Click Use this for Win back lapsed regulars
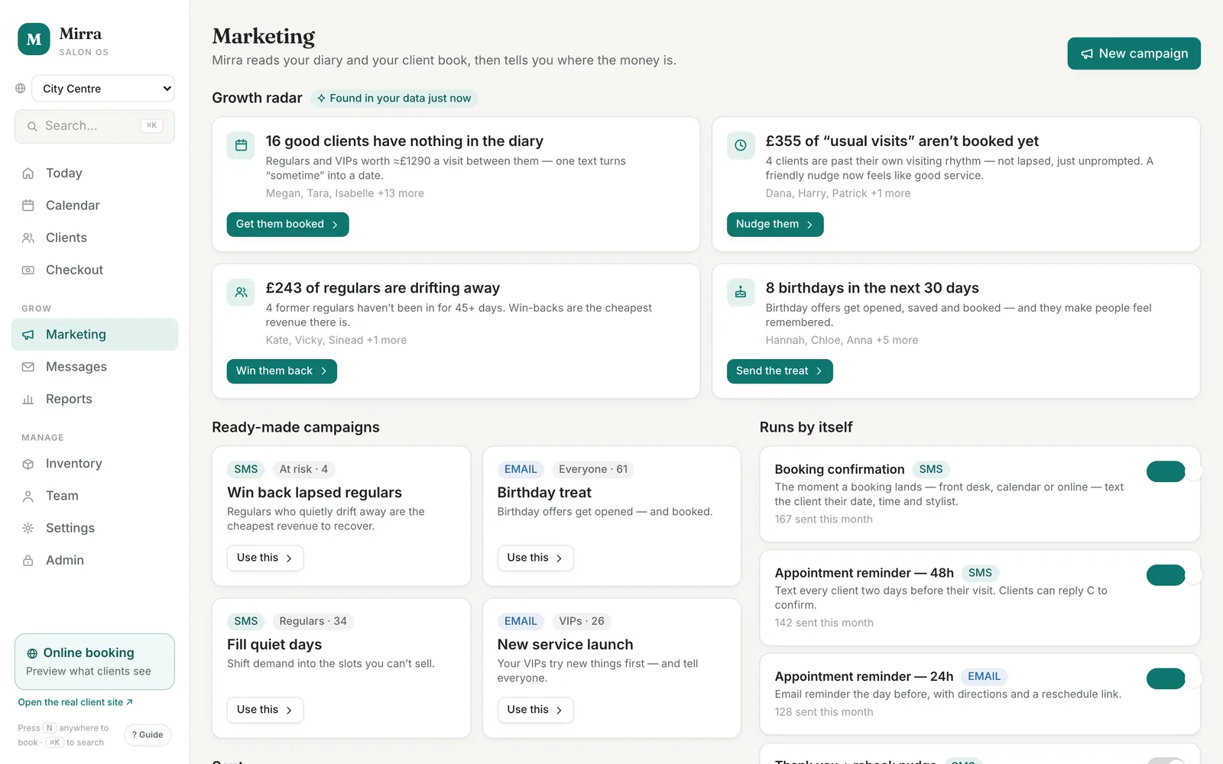The width and height of the screenshot is (1223, 764). (x=265, y=558)
